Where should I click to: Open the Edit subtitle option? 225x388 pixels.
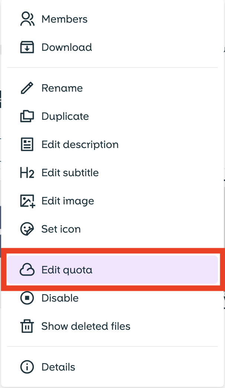tap(70, 172)
